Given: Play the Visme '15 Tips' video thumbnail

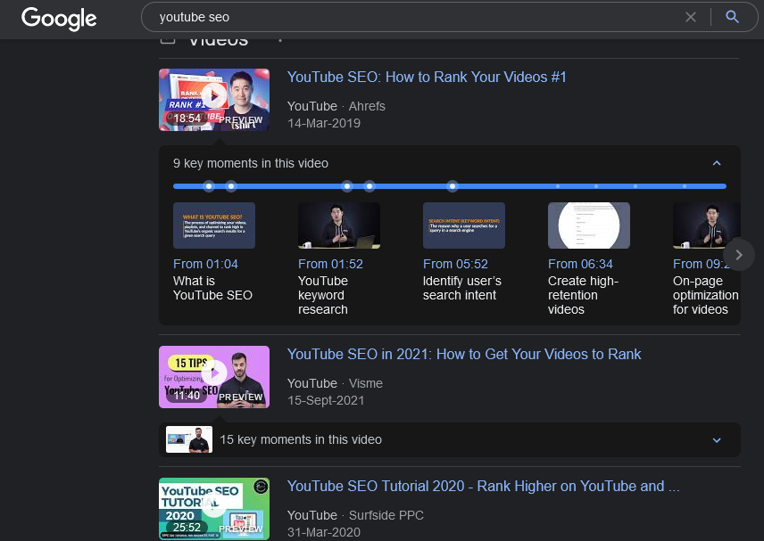Looking at the screenshot, I should pyautogui.click(x=214, y=377).
